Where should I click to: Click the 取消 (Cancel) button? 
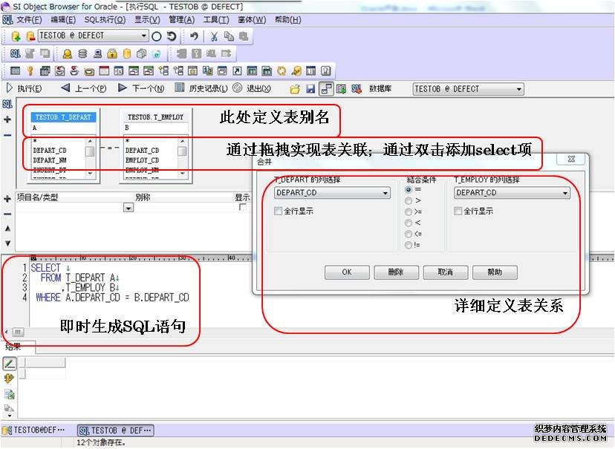click(445, 272)
